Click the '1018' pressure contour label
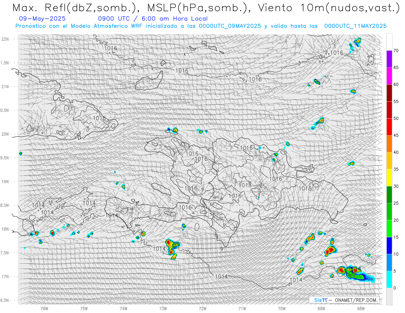This screenshot has width=405, height=313. (x=245, y=185)
